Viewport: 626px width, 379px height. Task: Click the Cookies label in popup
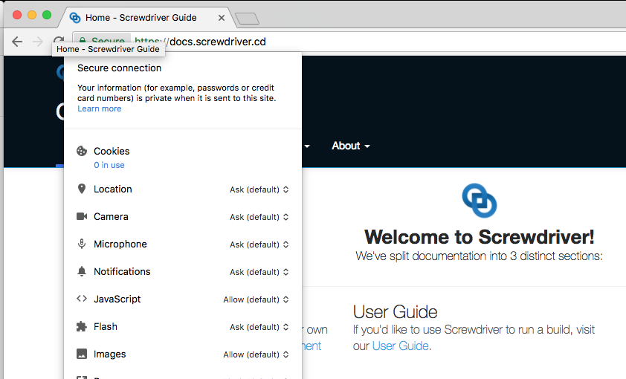[112, 151]
